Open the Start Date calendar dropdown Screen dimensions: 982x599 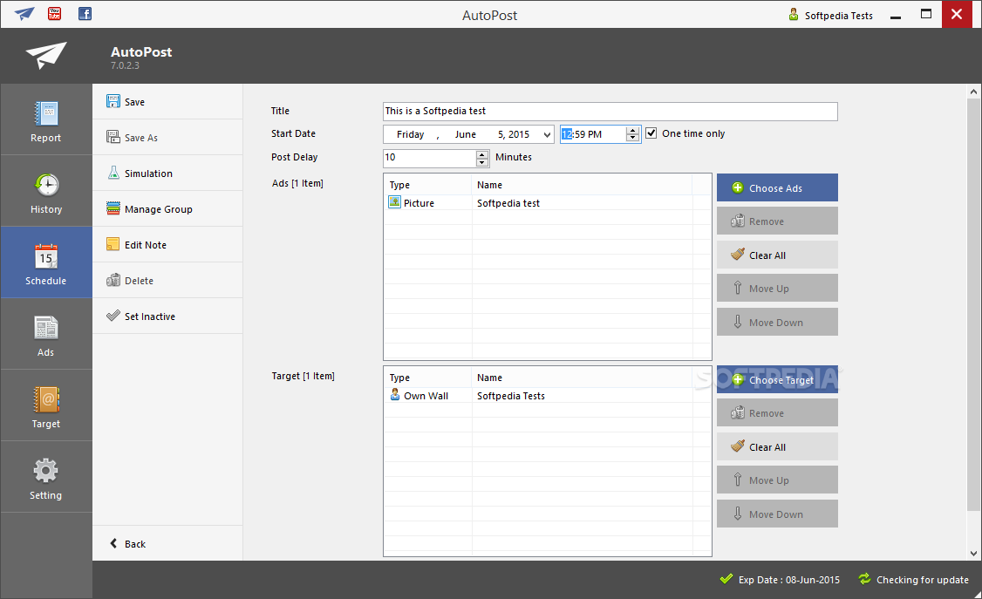[547, 134]
